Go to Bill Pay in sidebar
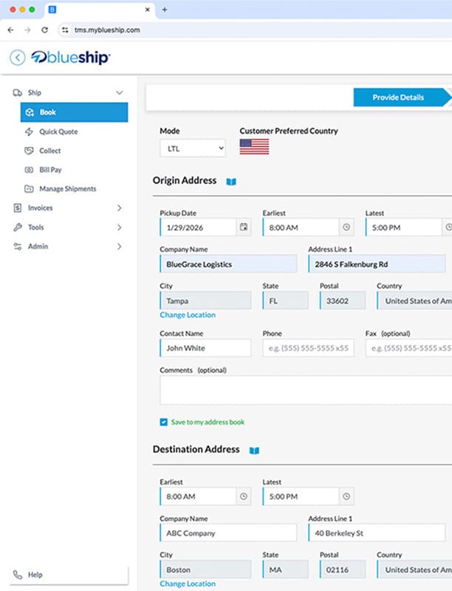Image resolution: width=452 pixels, height=591 pixels. point(51,170)
